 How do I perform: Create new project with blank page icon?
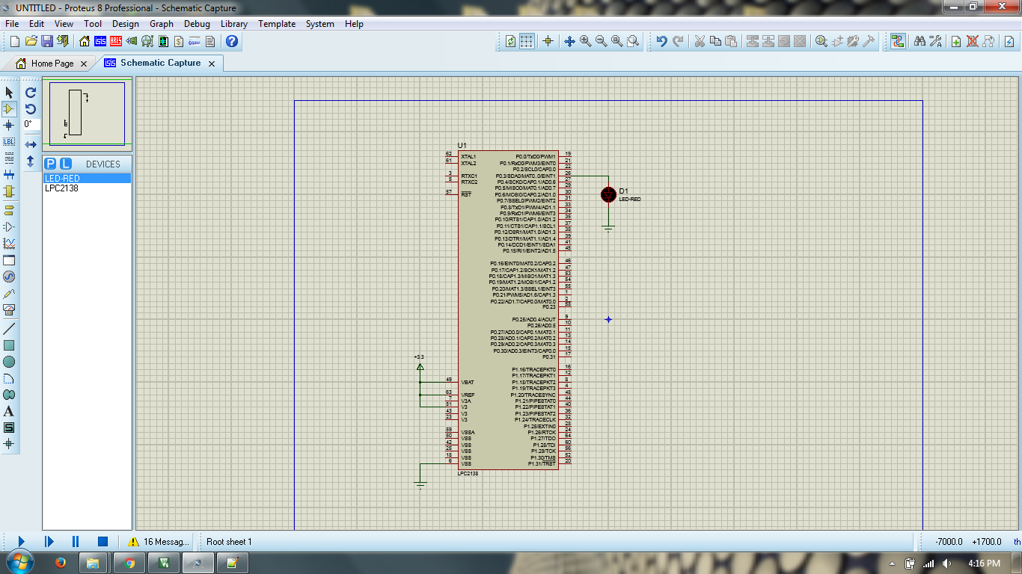click(14, 41)
